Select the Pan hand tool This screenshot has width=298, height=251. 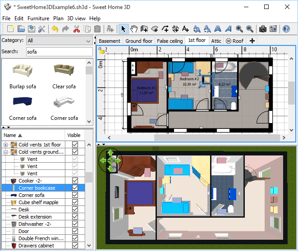(x=134, y=29)
